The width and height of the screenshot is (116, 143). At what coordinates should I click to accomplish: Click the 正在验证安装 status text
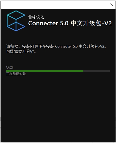click(16, 74)
